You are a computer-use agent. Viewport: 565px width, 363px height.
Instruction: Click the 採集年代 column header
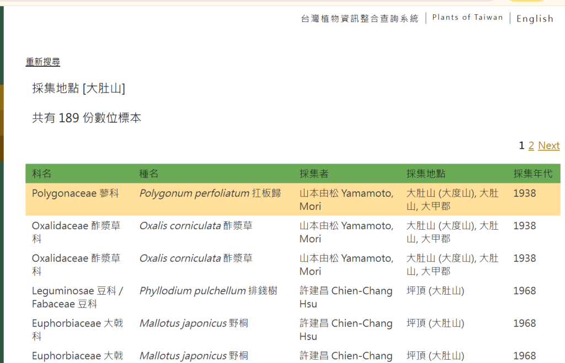pos(532,174)
